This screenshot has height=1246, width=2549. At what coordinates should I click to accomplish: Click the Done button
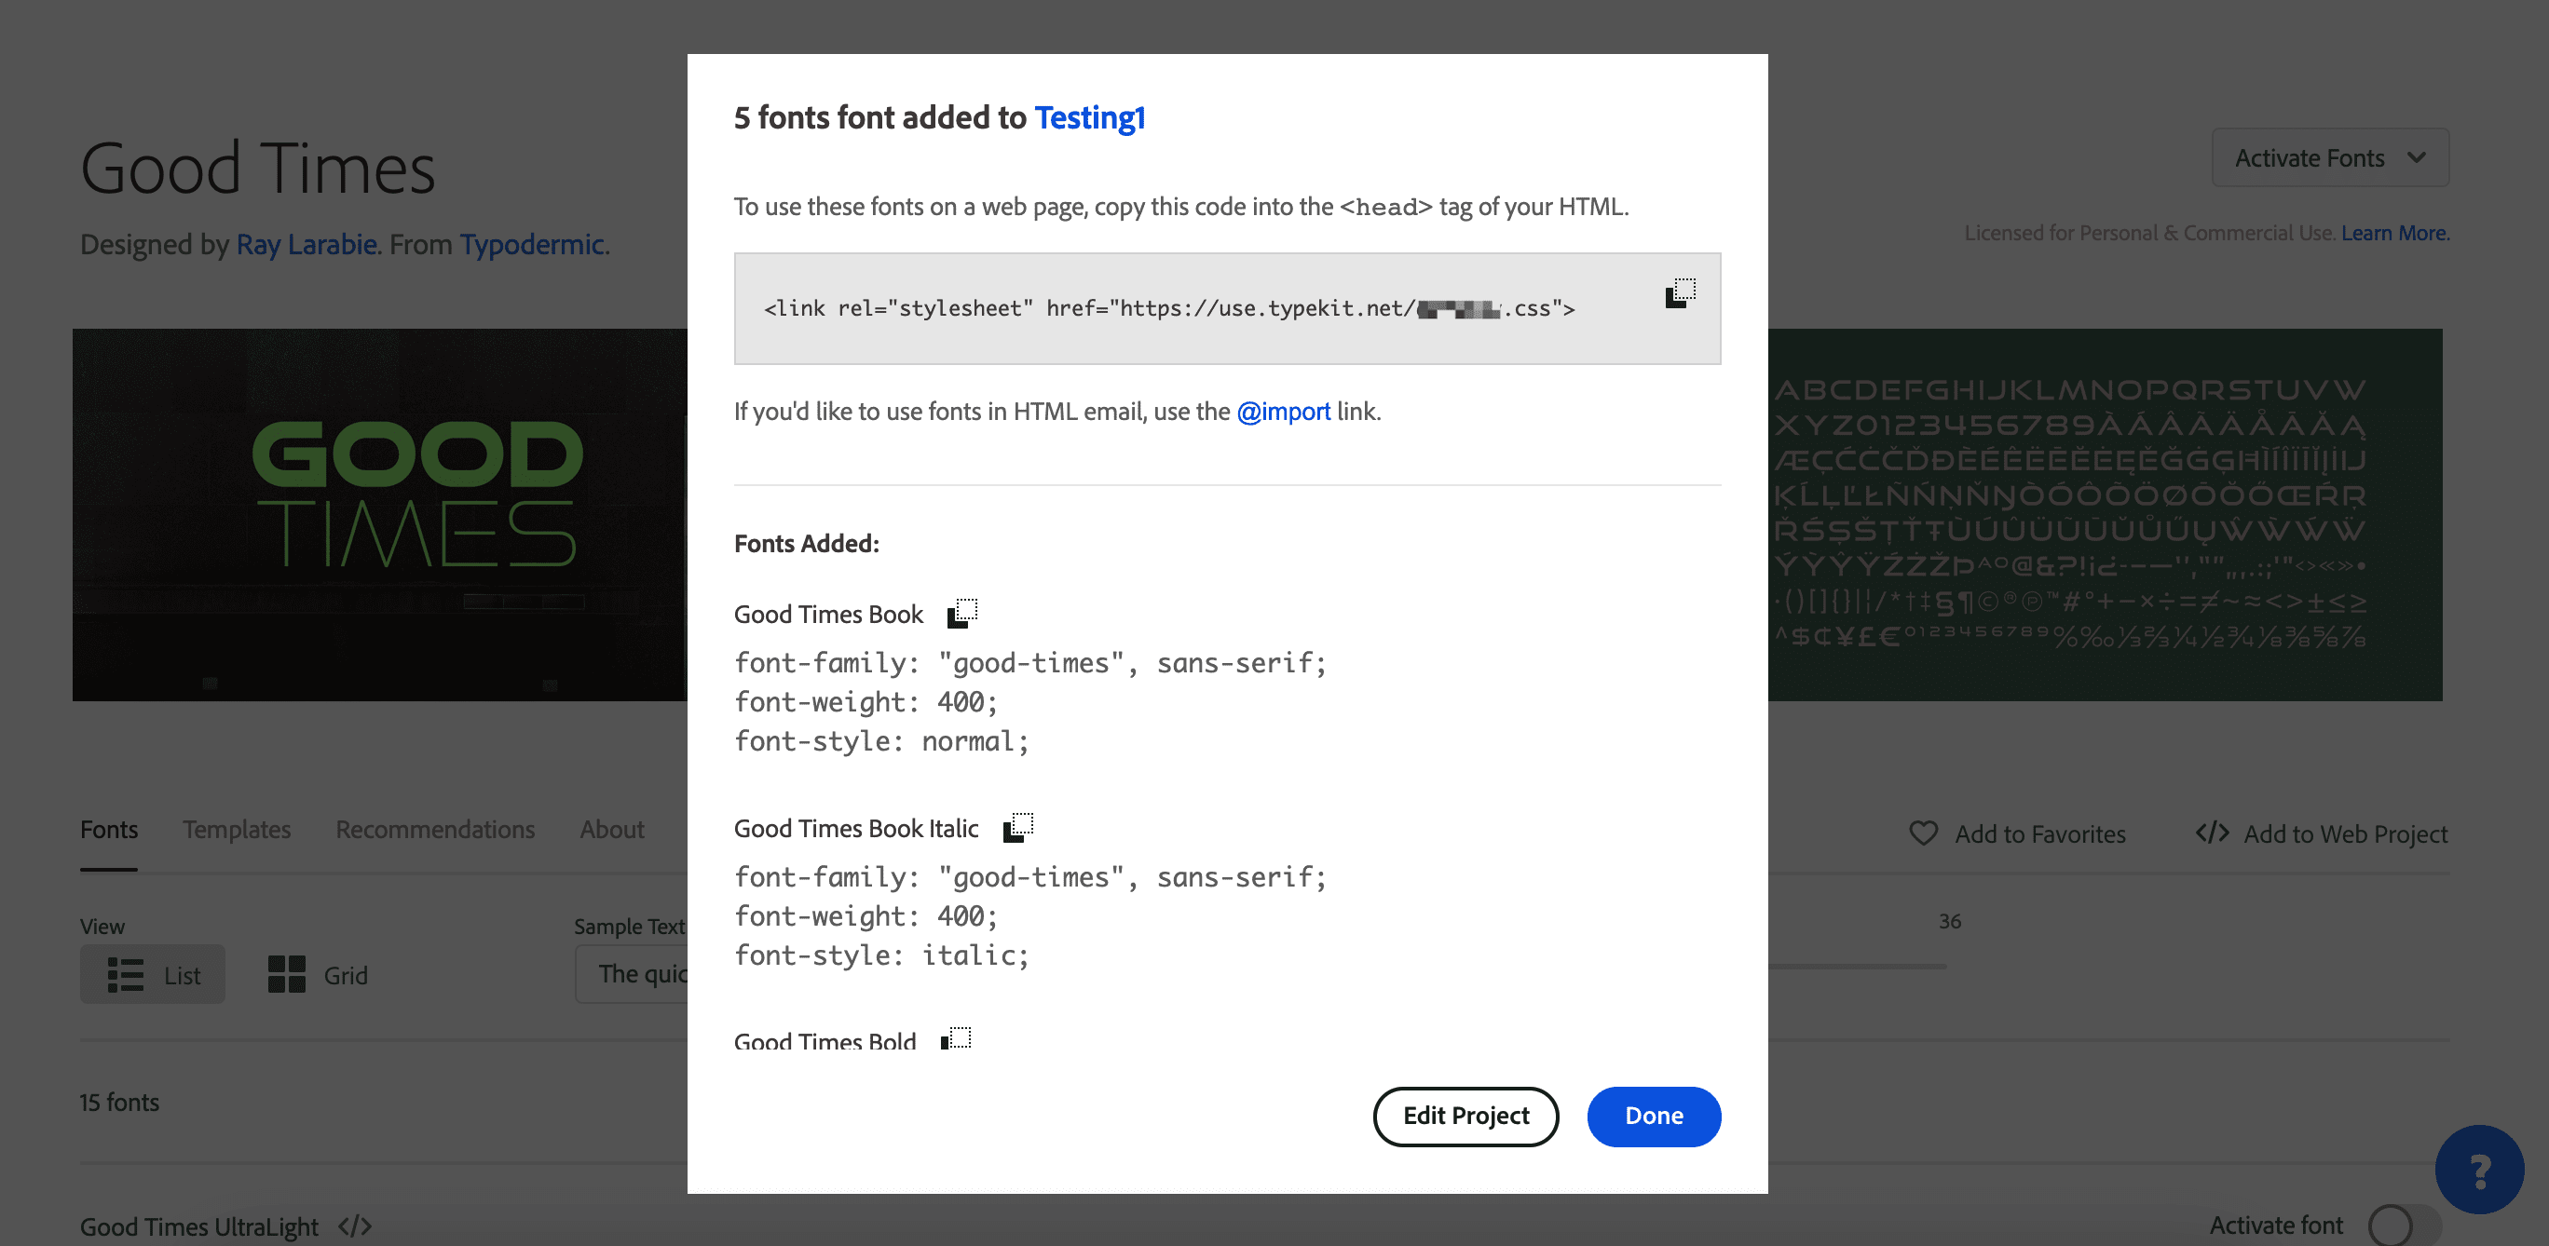pos(1654,1116)
